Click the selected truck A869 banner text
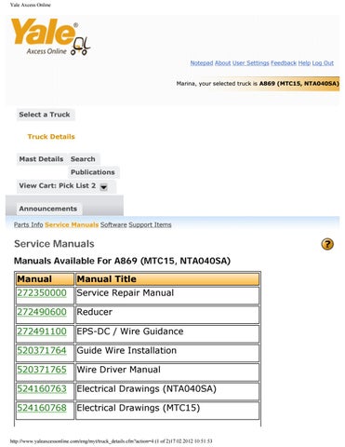 point(258,84)
